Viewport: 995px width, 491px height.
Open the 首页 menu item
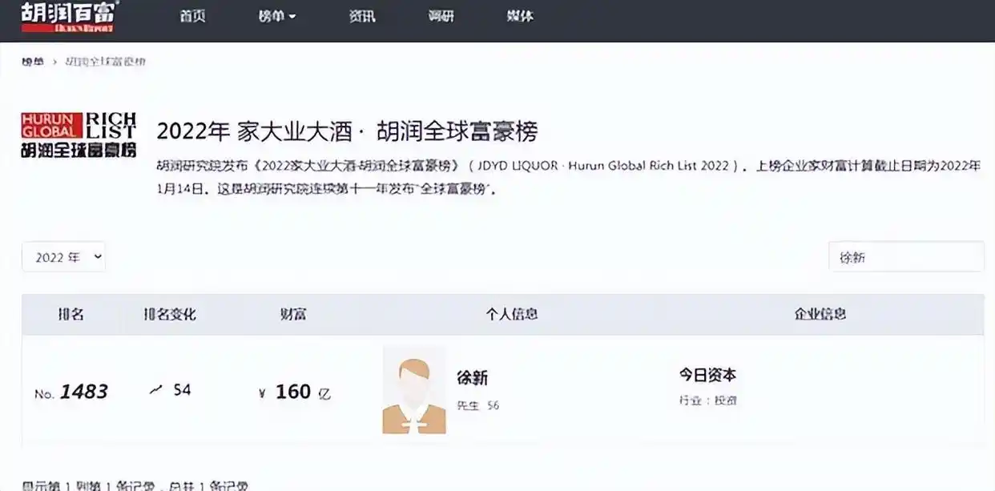coord(193,15)
